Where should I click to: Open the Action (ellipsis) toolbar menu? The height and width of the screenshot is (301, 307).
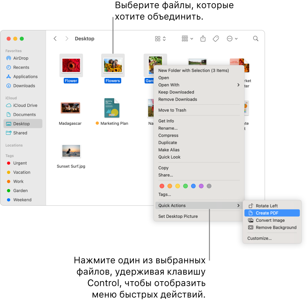[232, 39]
